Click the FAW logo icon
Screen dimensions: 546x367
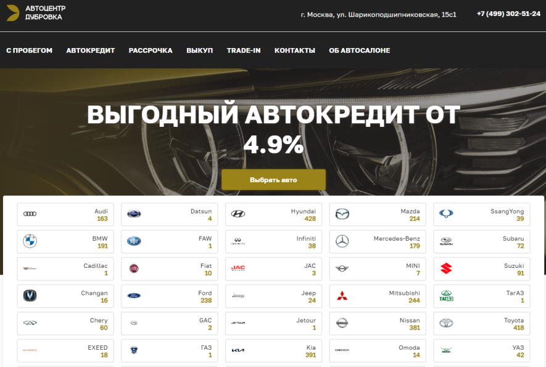pyautogui.click(x=134, y=241)
